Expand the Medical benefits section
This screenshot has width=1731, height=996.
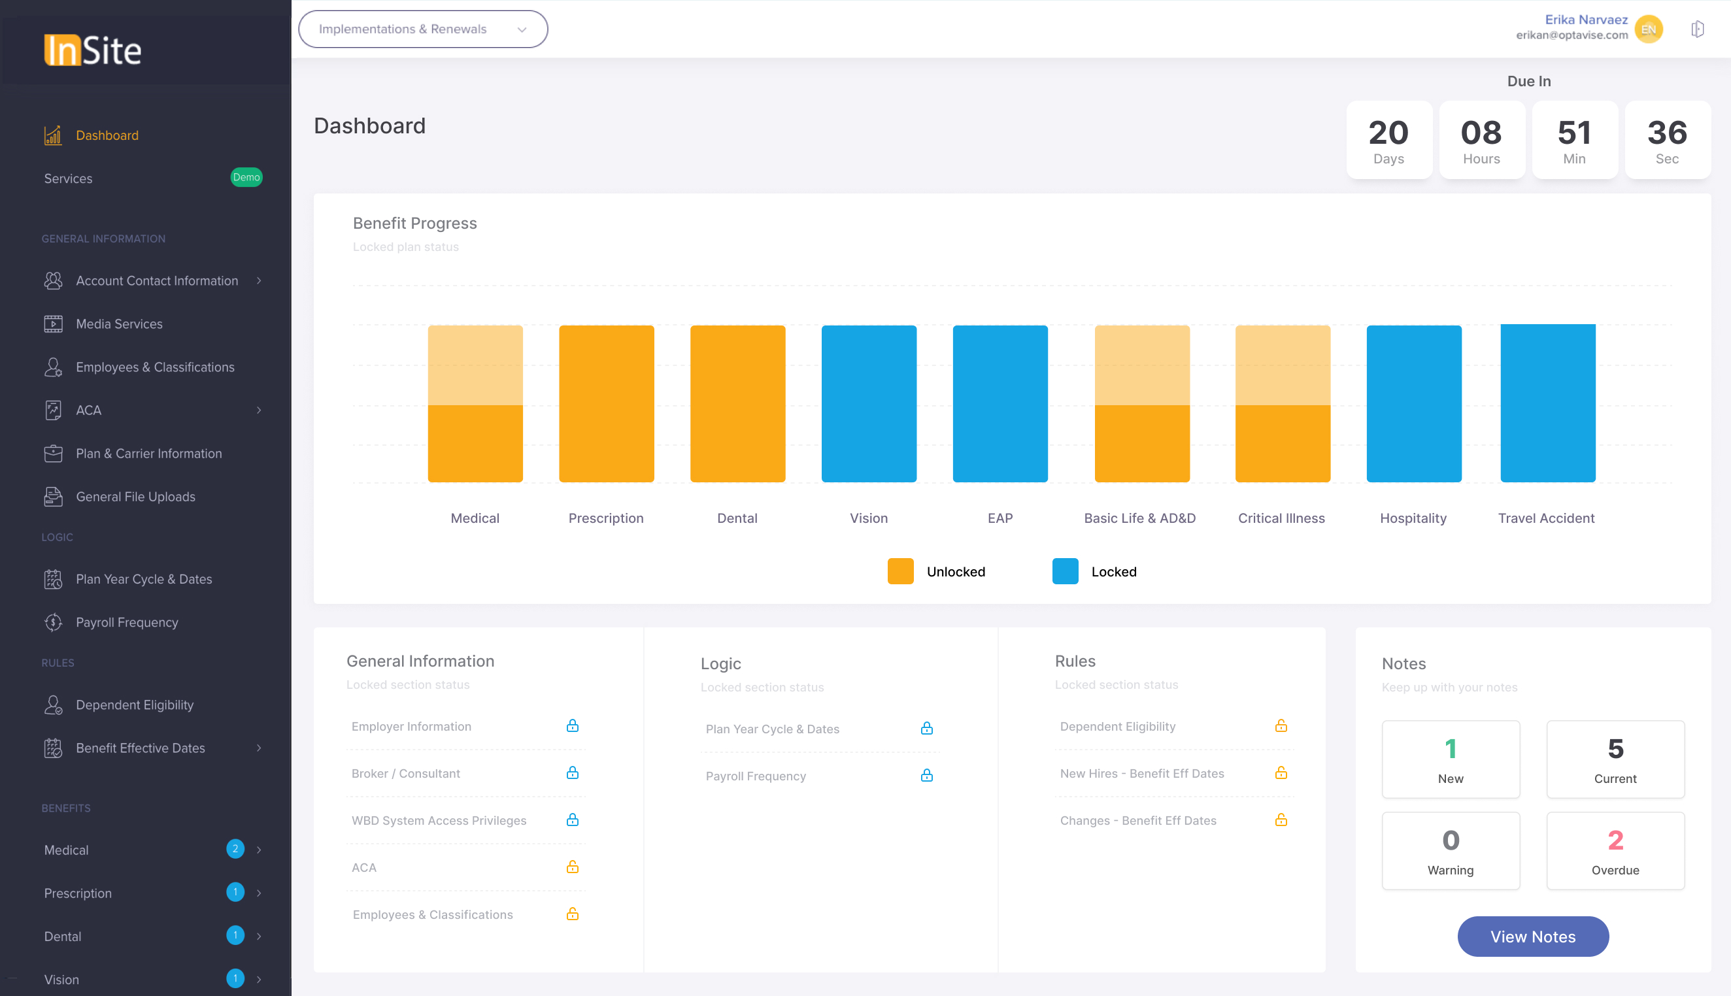coord(259,850)
